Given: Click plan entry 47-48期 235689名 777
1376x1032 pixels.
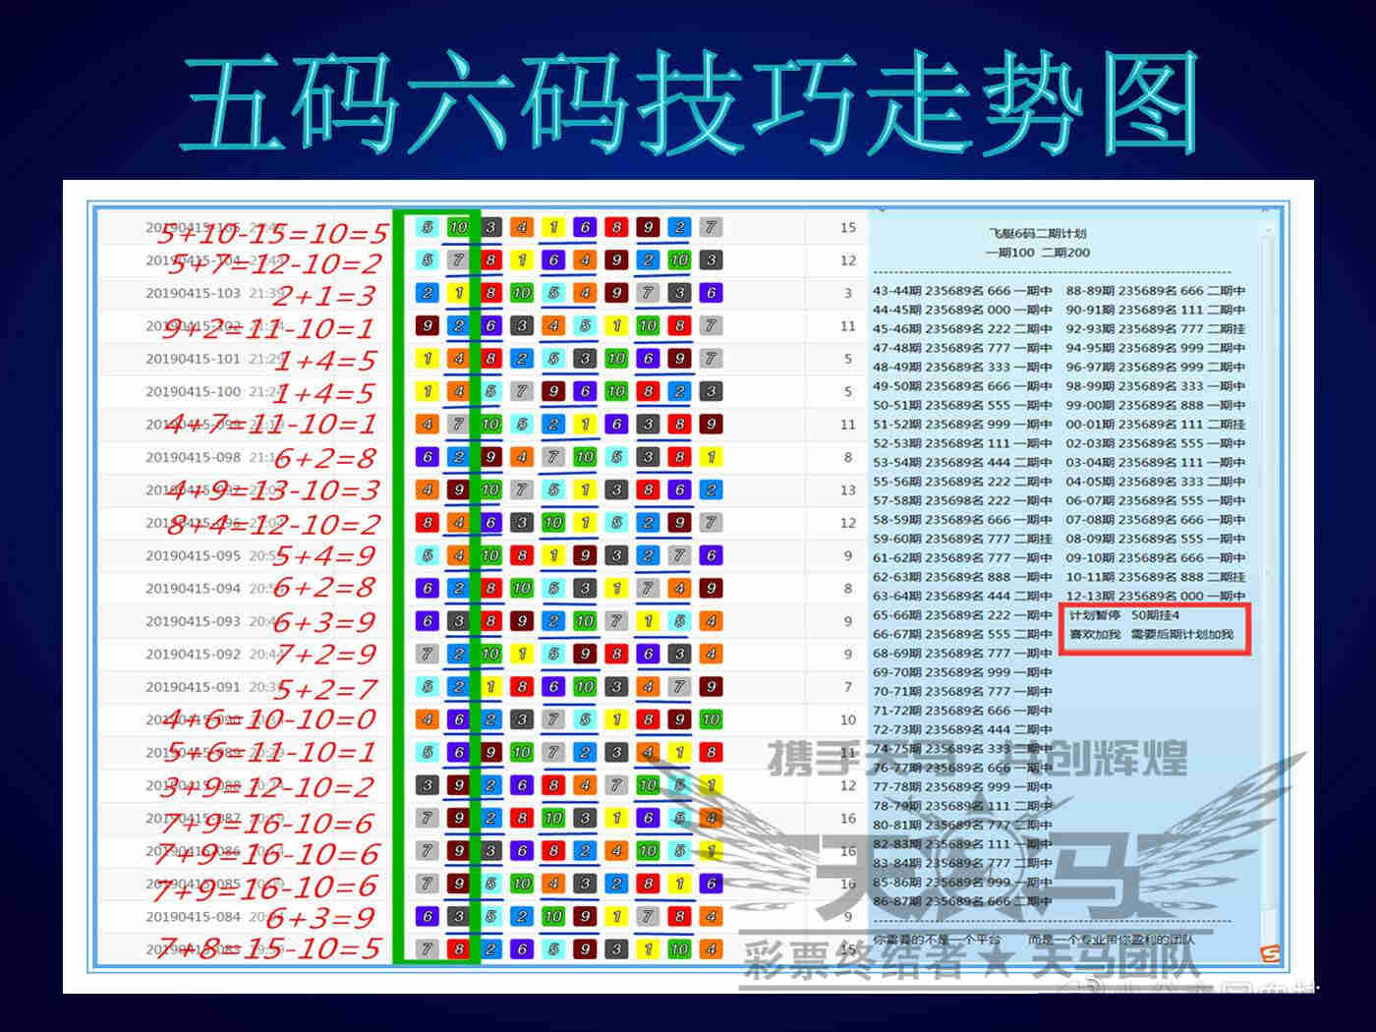Looking at the screenshot, I should click(x=962, y=348).
